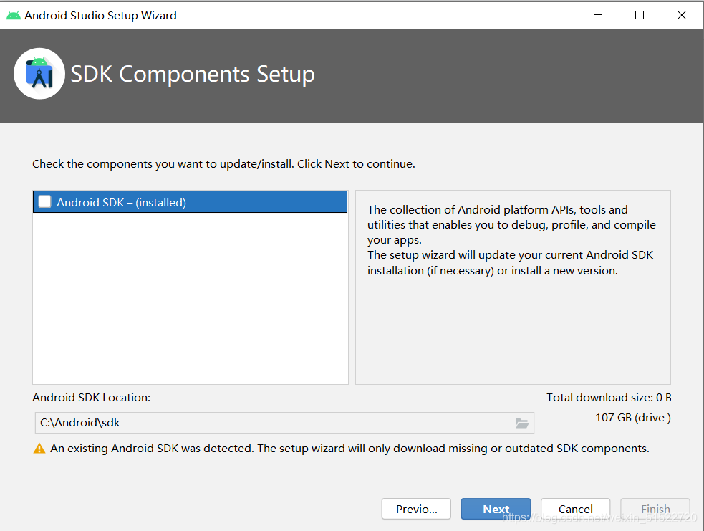Go back with the Previo... button
This screenshot has width=704, height=531.
[x=416, y=509]
